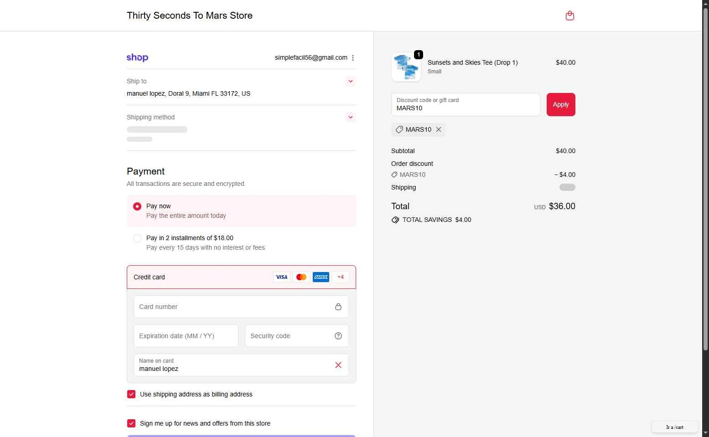This screenshot has width=709, height=437.
Task: Click the simplefacil56@gmail.com email
Action: tap(311, 57)
